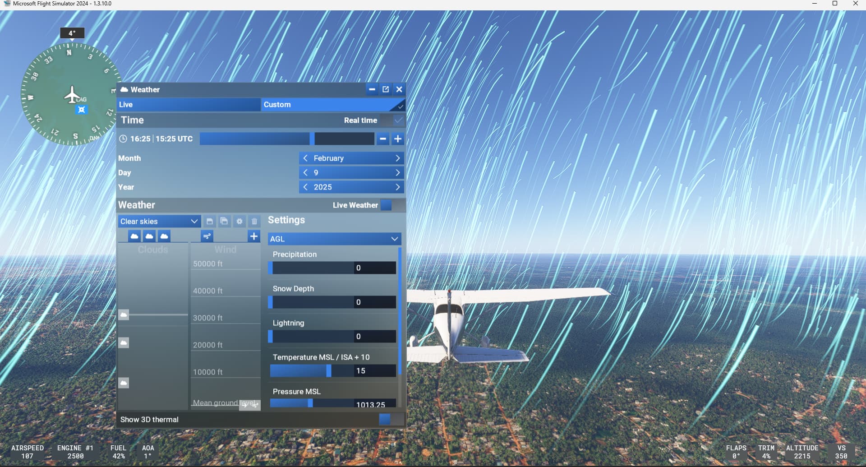Decrease the day from 9
This screenshot has width=866, height=467.
tap(305, 173)
